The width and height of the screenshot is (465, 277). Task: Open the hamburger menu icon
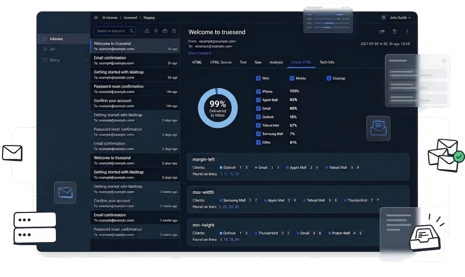pos(96,18)
